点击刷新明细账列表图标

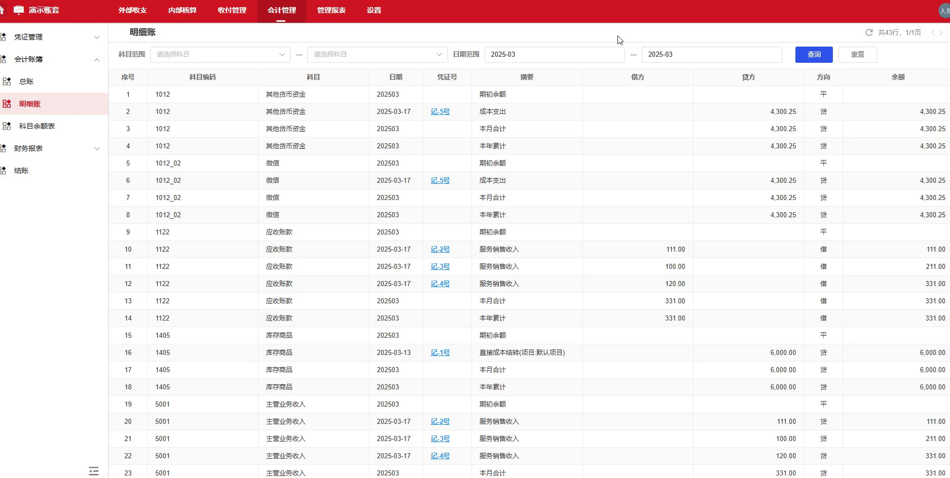[x=868, y=32]
